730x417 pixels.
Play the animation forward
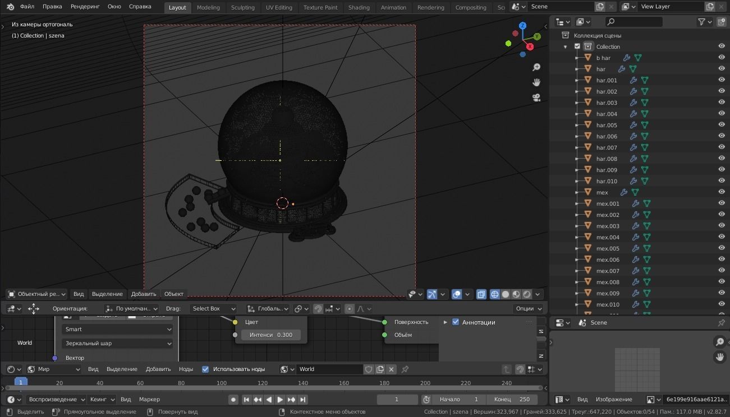(280, 400)
